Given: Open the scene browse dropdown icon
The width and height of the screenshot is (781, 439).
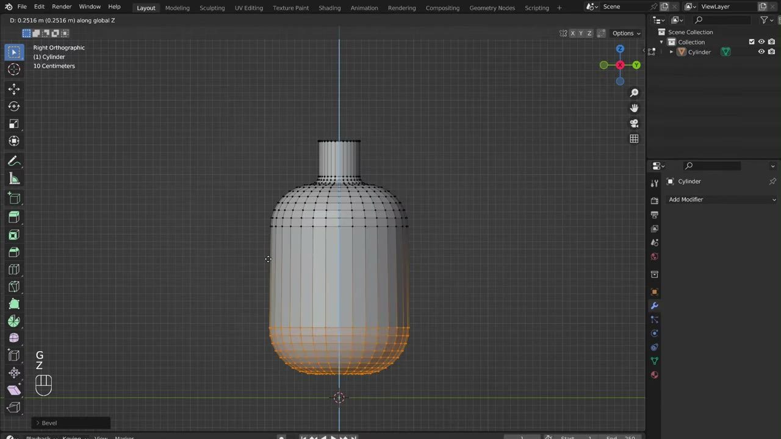Looking at the screenshot, I should [x=592, y=7].
